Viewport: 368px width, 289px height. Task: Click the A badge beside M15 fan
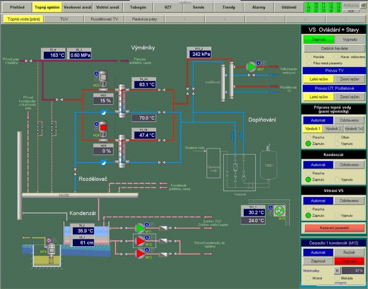[x=270, y=208]
